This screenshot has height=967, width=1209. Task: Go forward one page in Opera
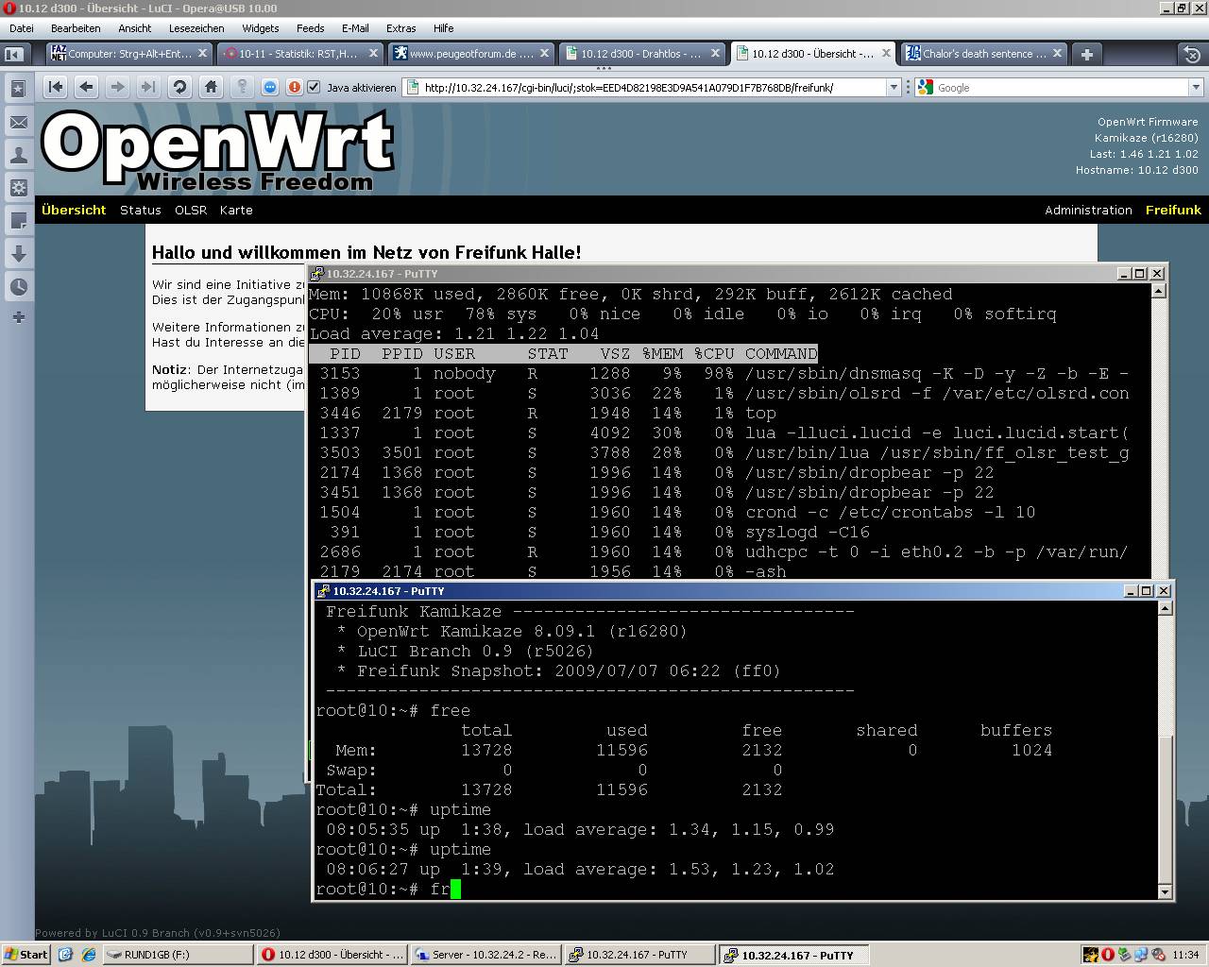point(117,87)
